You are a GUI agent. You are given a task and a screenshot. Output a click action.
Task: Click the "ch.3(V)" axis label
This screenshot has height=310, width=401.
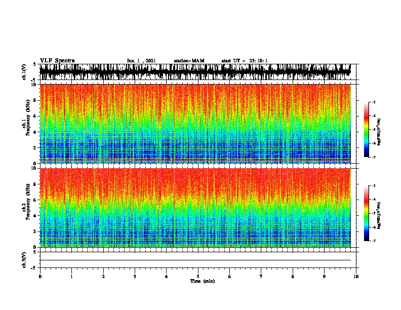coord(24,260)
